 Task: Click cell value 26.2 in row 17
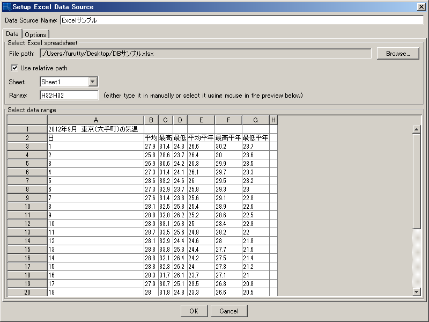pos(180,266)
